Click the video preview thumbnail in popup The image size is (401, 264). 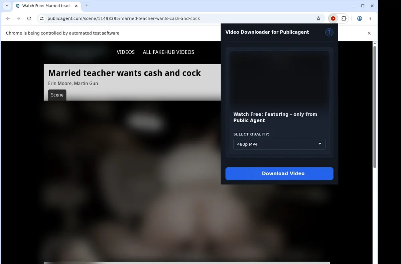click(279, 80)
